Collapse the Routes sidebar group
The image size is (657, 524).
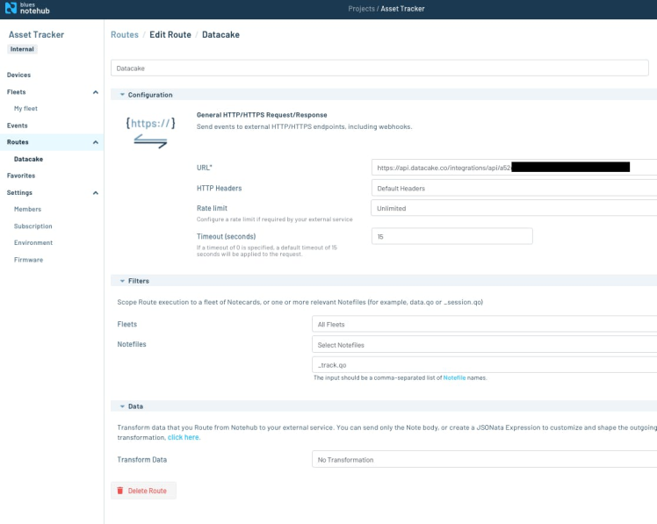[95, 142]
